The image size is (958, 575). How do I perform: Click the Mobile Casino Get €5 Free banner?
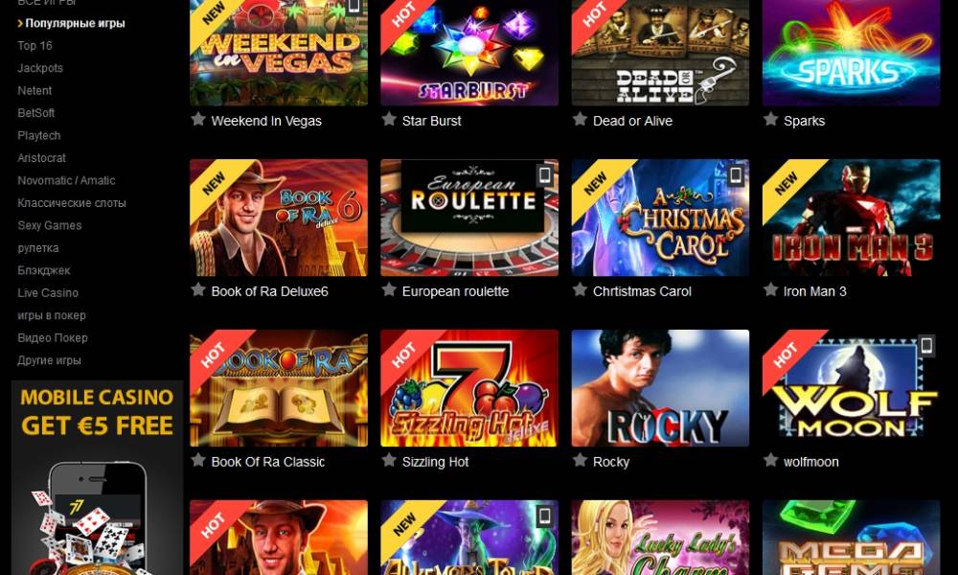pyautogui.click(x=97, y=477)
